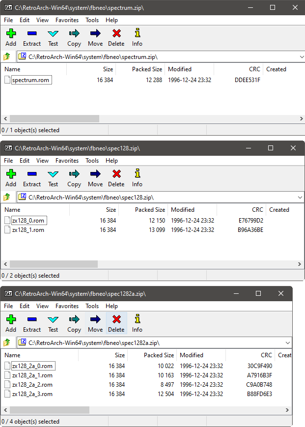Screen dimensions: 305x427
Task: Expand address dropdown in spec1282a.zip window
Action: tap(288, 343)
